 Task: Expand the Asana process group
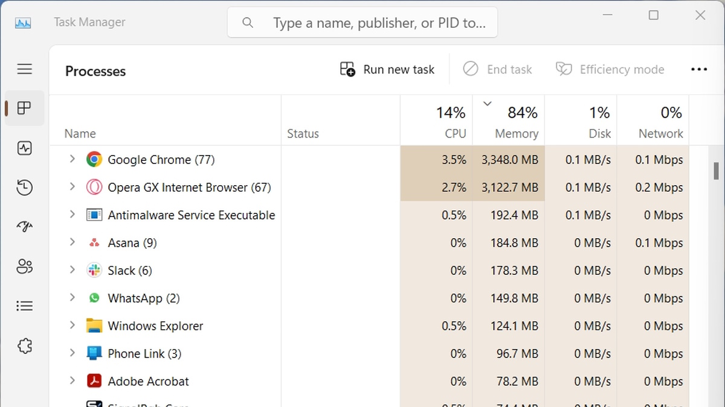[72, 242]
